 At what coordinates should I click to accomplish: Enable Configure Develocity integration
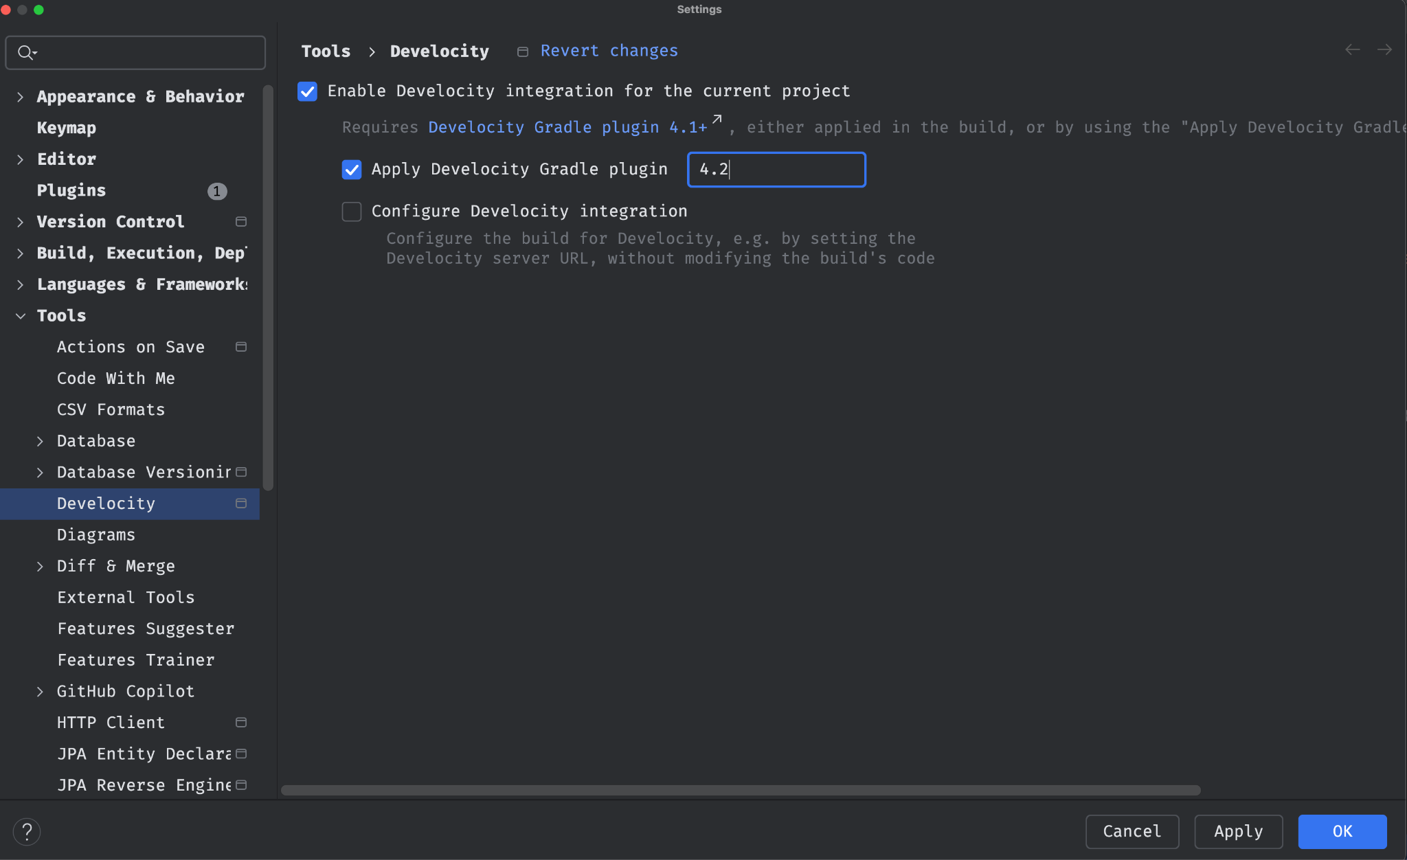(351, 212)
